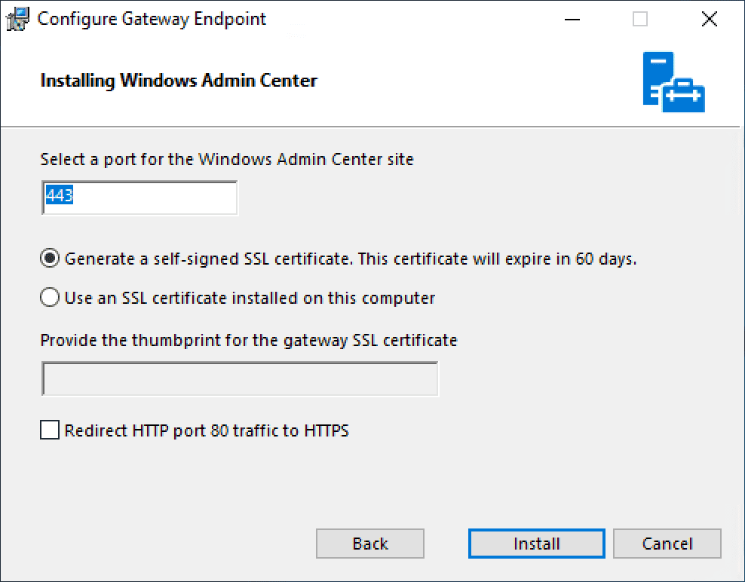Choose the installed SSL certificate radio button

point(50,298)
